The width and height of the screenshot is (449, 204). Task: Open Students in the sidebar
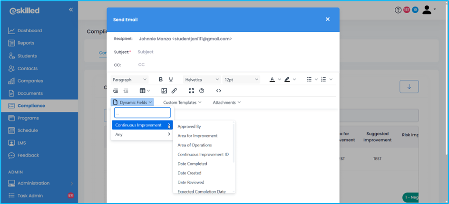point(27,56)
